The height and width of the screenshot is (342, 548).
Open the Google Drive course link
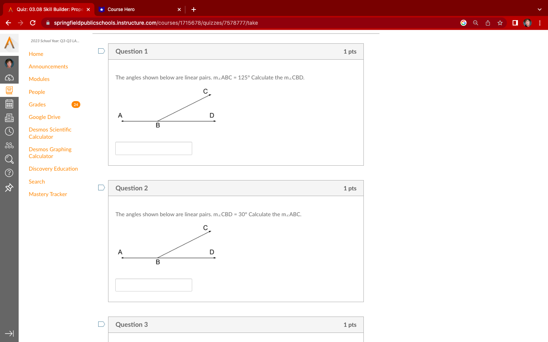pos(45,117)
